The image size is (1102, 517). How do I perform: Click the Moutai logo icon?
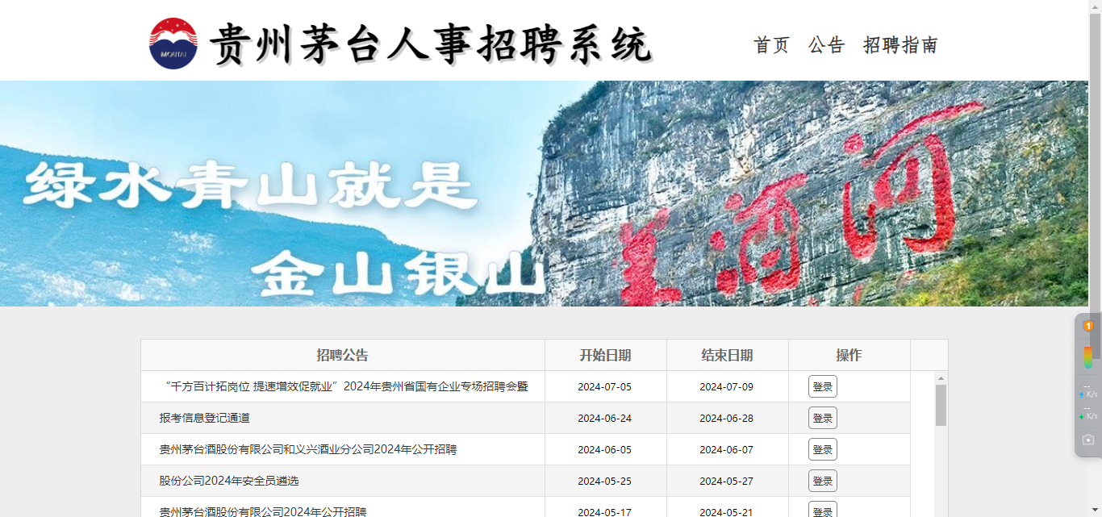click(x=173, y=44)
